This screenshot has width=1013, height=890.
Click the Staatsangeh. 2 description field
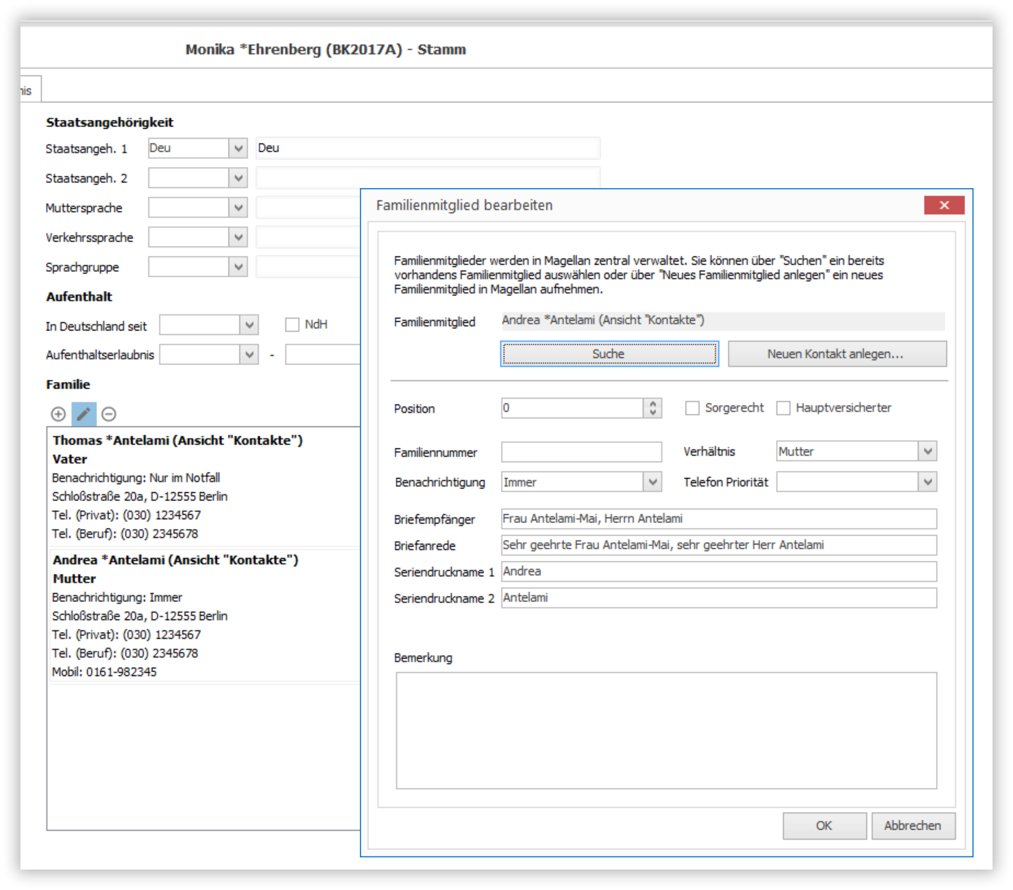[x=428, y=178]
